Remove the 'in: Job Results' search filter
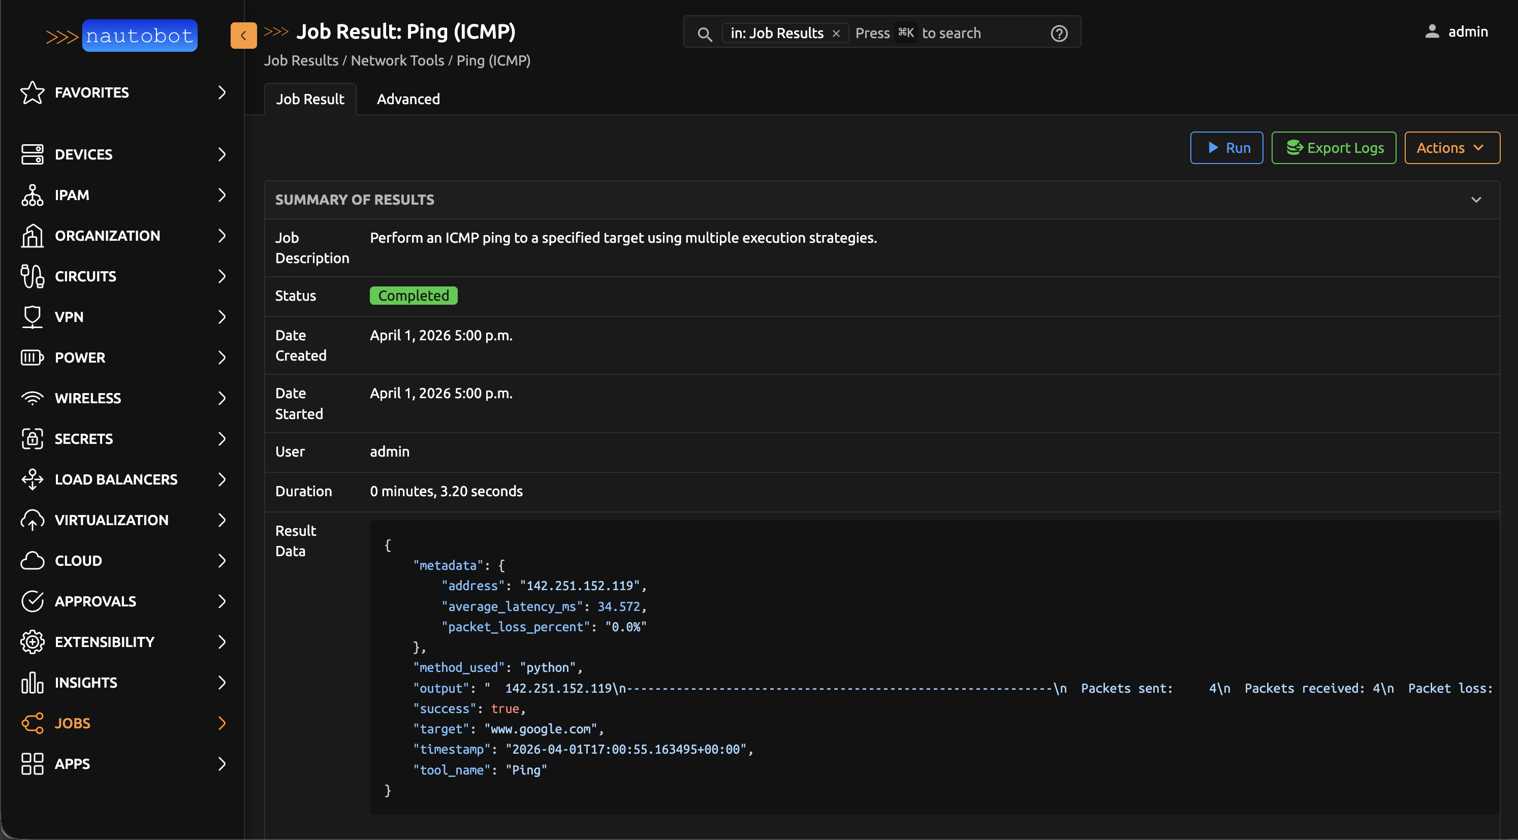1518x840 pixels. (836, 34)
